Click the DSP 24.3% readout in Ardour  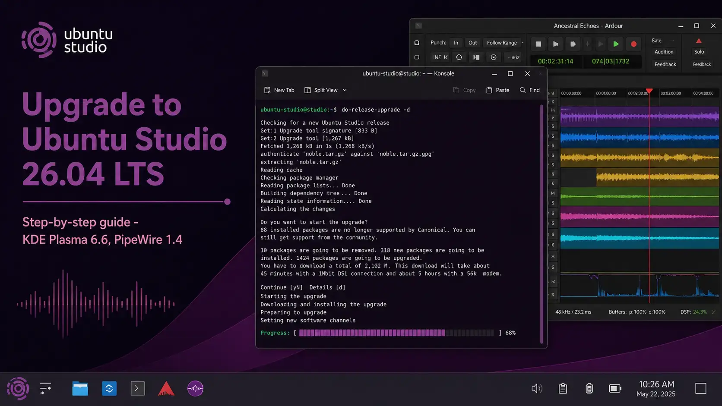tap(693, 312)
